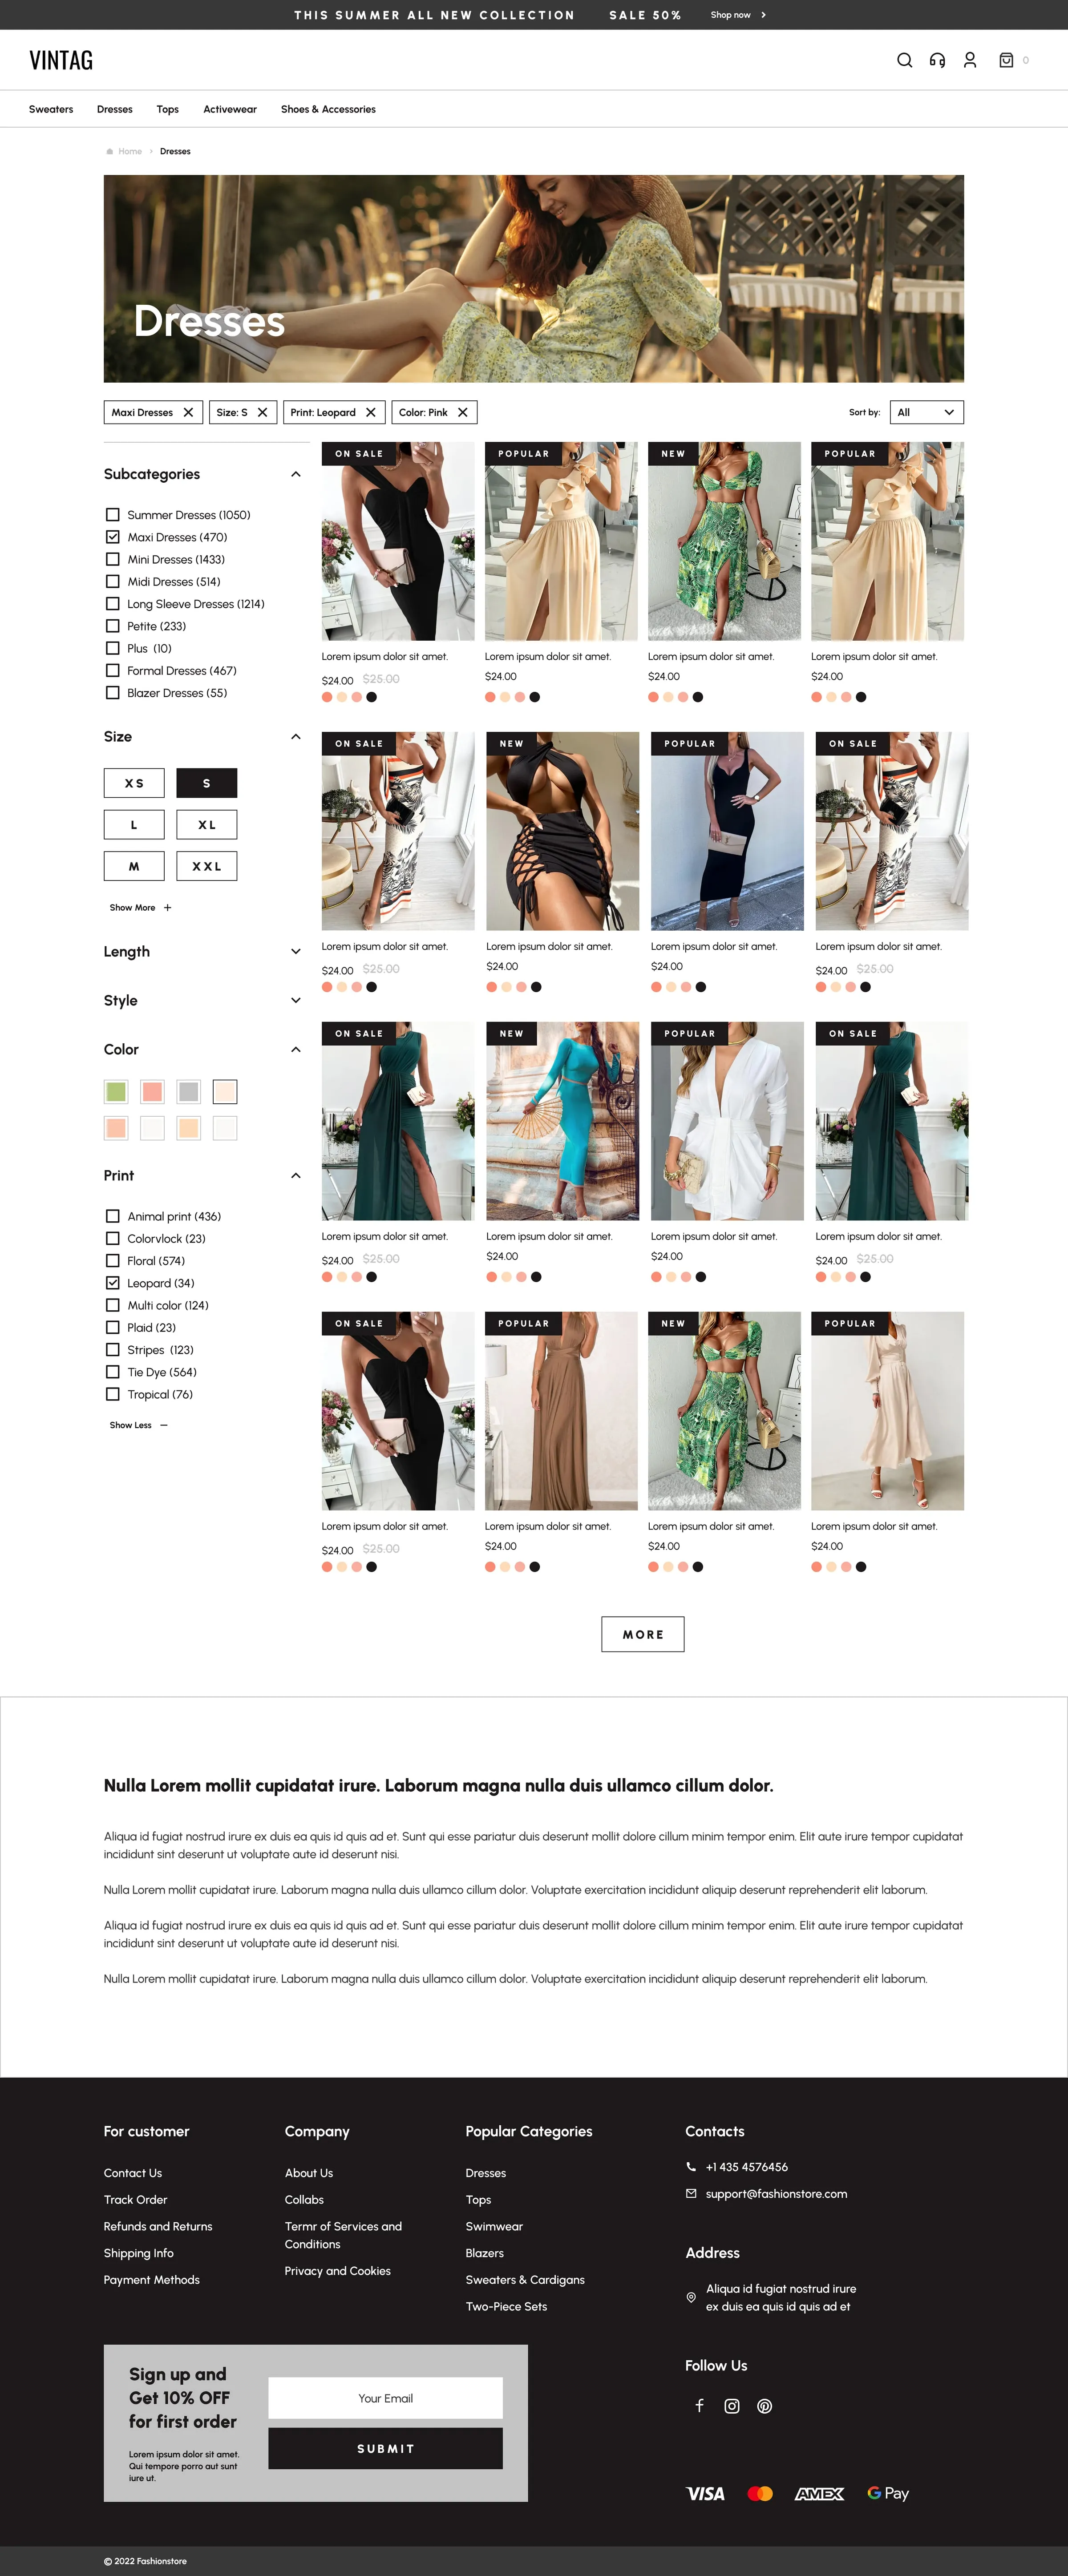Tick the Floral (574) print checkbox
This screenshot has width=1068, height=2576.
pos(113,1261)
